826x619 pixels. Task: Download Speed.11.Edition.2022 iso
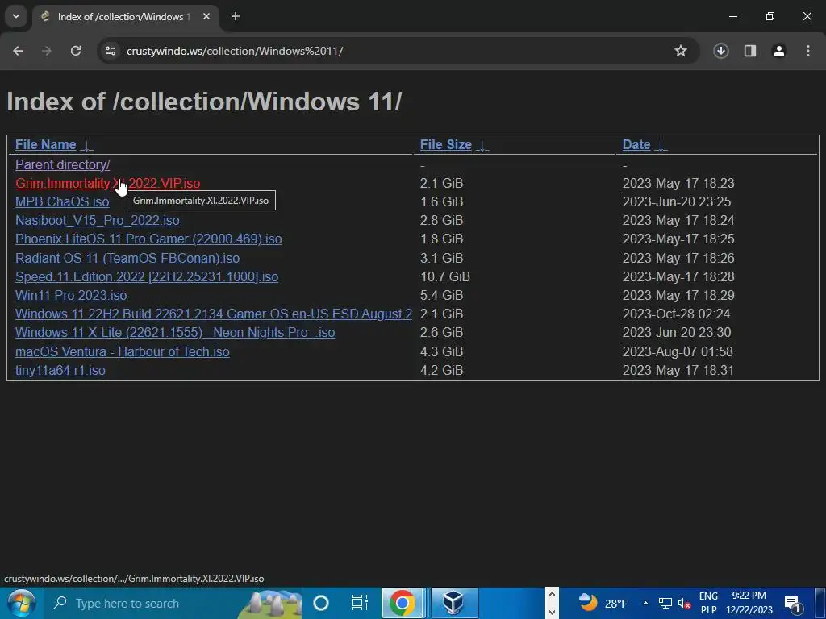(147, 277)
